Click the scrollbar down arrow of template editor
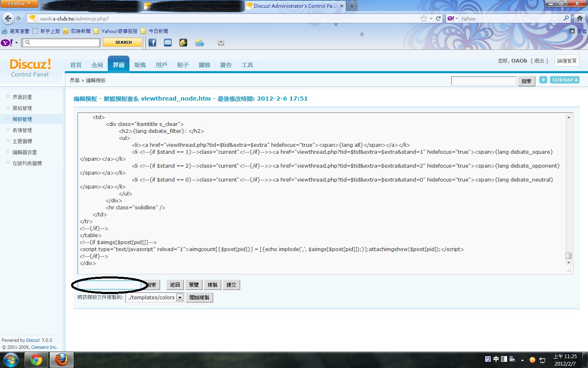The width and height of the screenshot is (588, 368). pyautogui.click(x=569, y=263)
